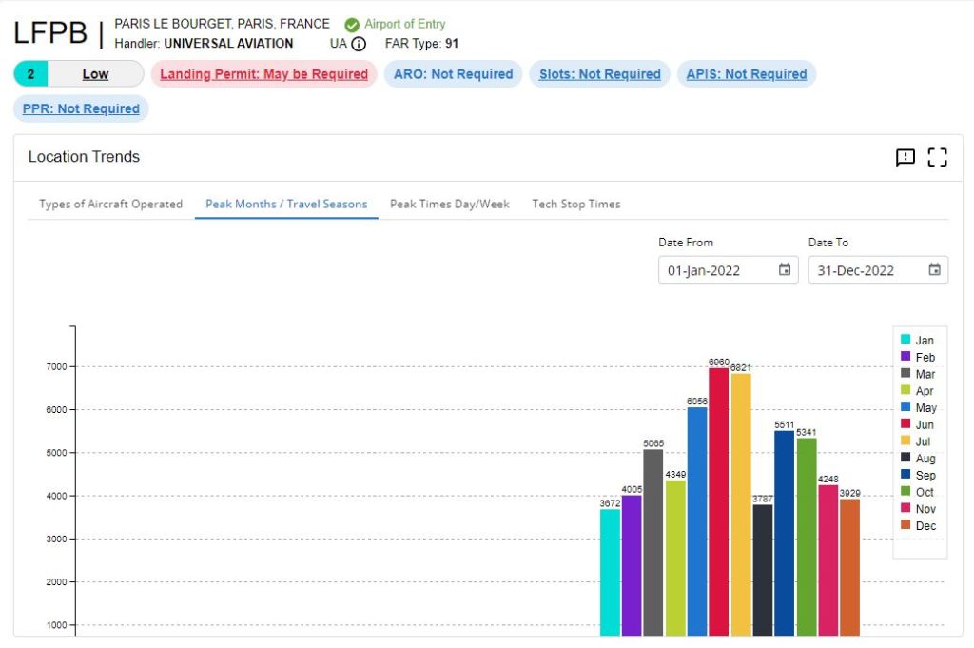Click Landing Permit: May be Required link
The height and width of the screenshot is (648, 974).
(x=263, y=74)
